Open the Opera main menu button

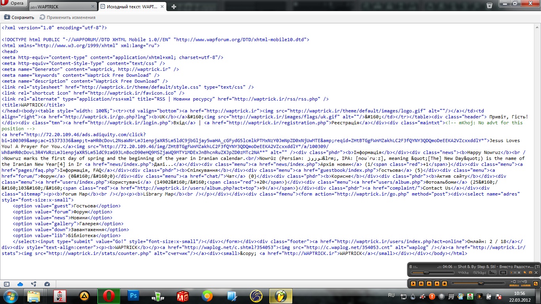pyautogui.click(x=14, y=4)
